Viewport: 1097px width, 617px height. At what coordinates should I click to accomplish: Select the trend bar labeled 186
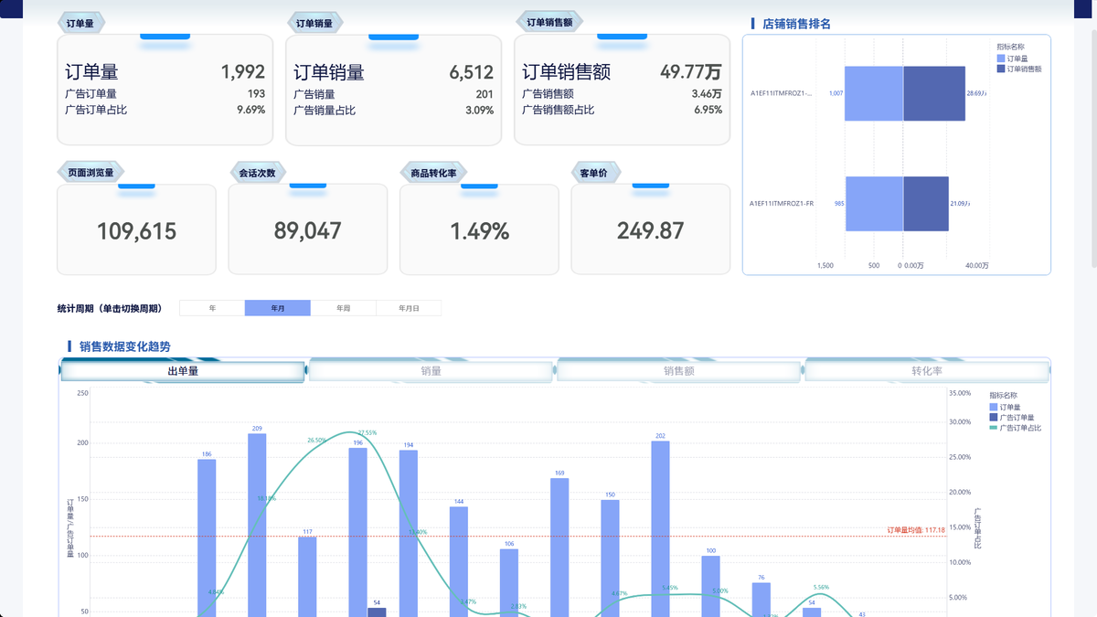coord(207,537)
